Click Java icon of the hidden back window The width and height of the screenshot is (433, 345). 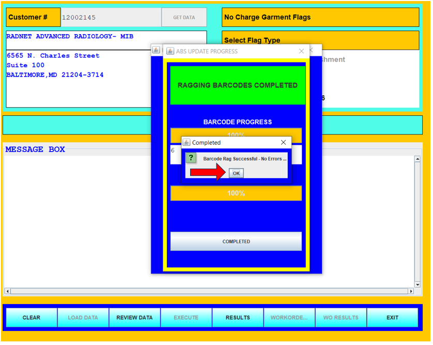tap(157, 50)
